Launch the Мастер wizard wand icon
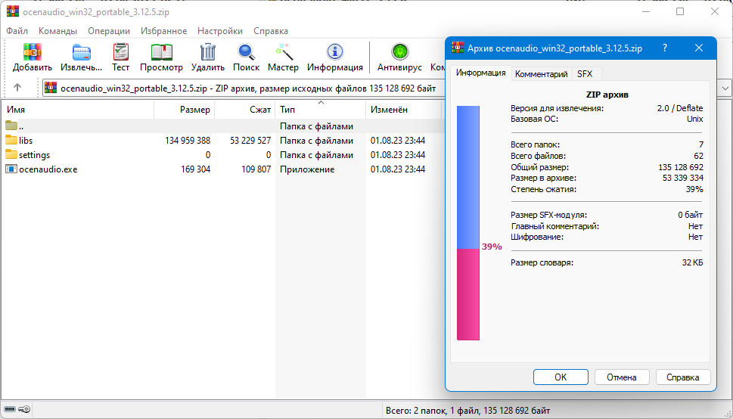This screenshot has width=733, height=419. pos(283,52)
